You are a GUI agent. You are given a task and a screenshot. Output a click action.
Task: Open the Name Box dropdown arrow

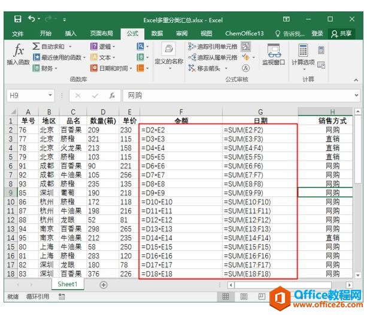50,95
